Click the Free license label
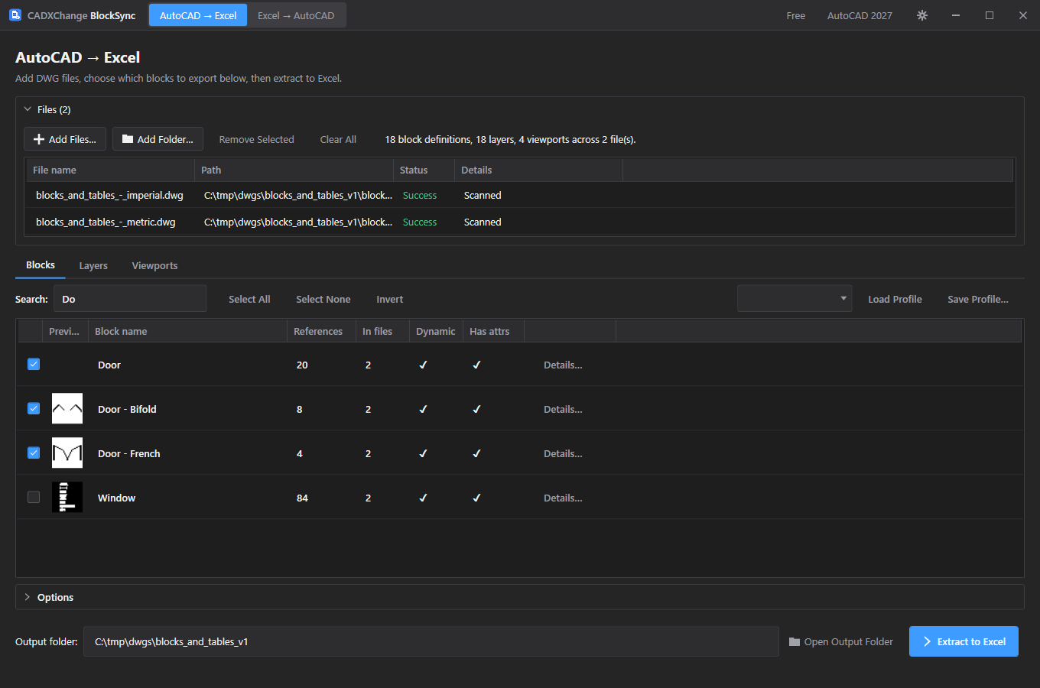1040x688 pixels. click(x=796, y=15)
